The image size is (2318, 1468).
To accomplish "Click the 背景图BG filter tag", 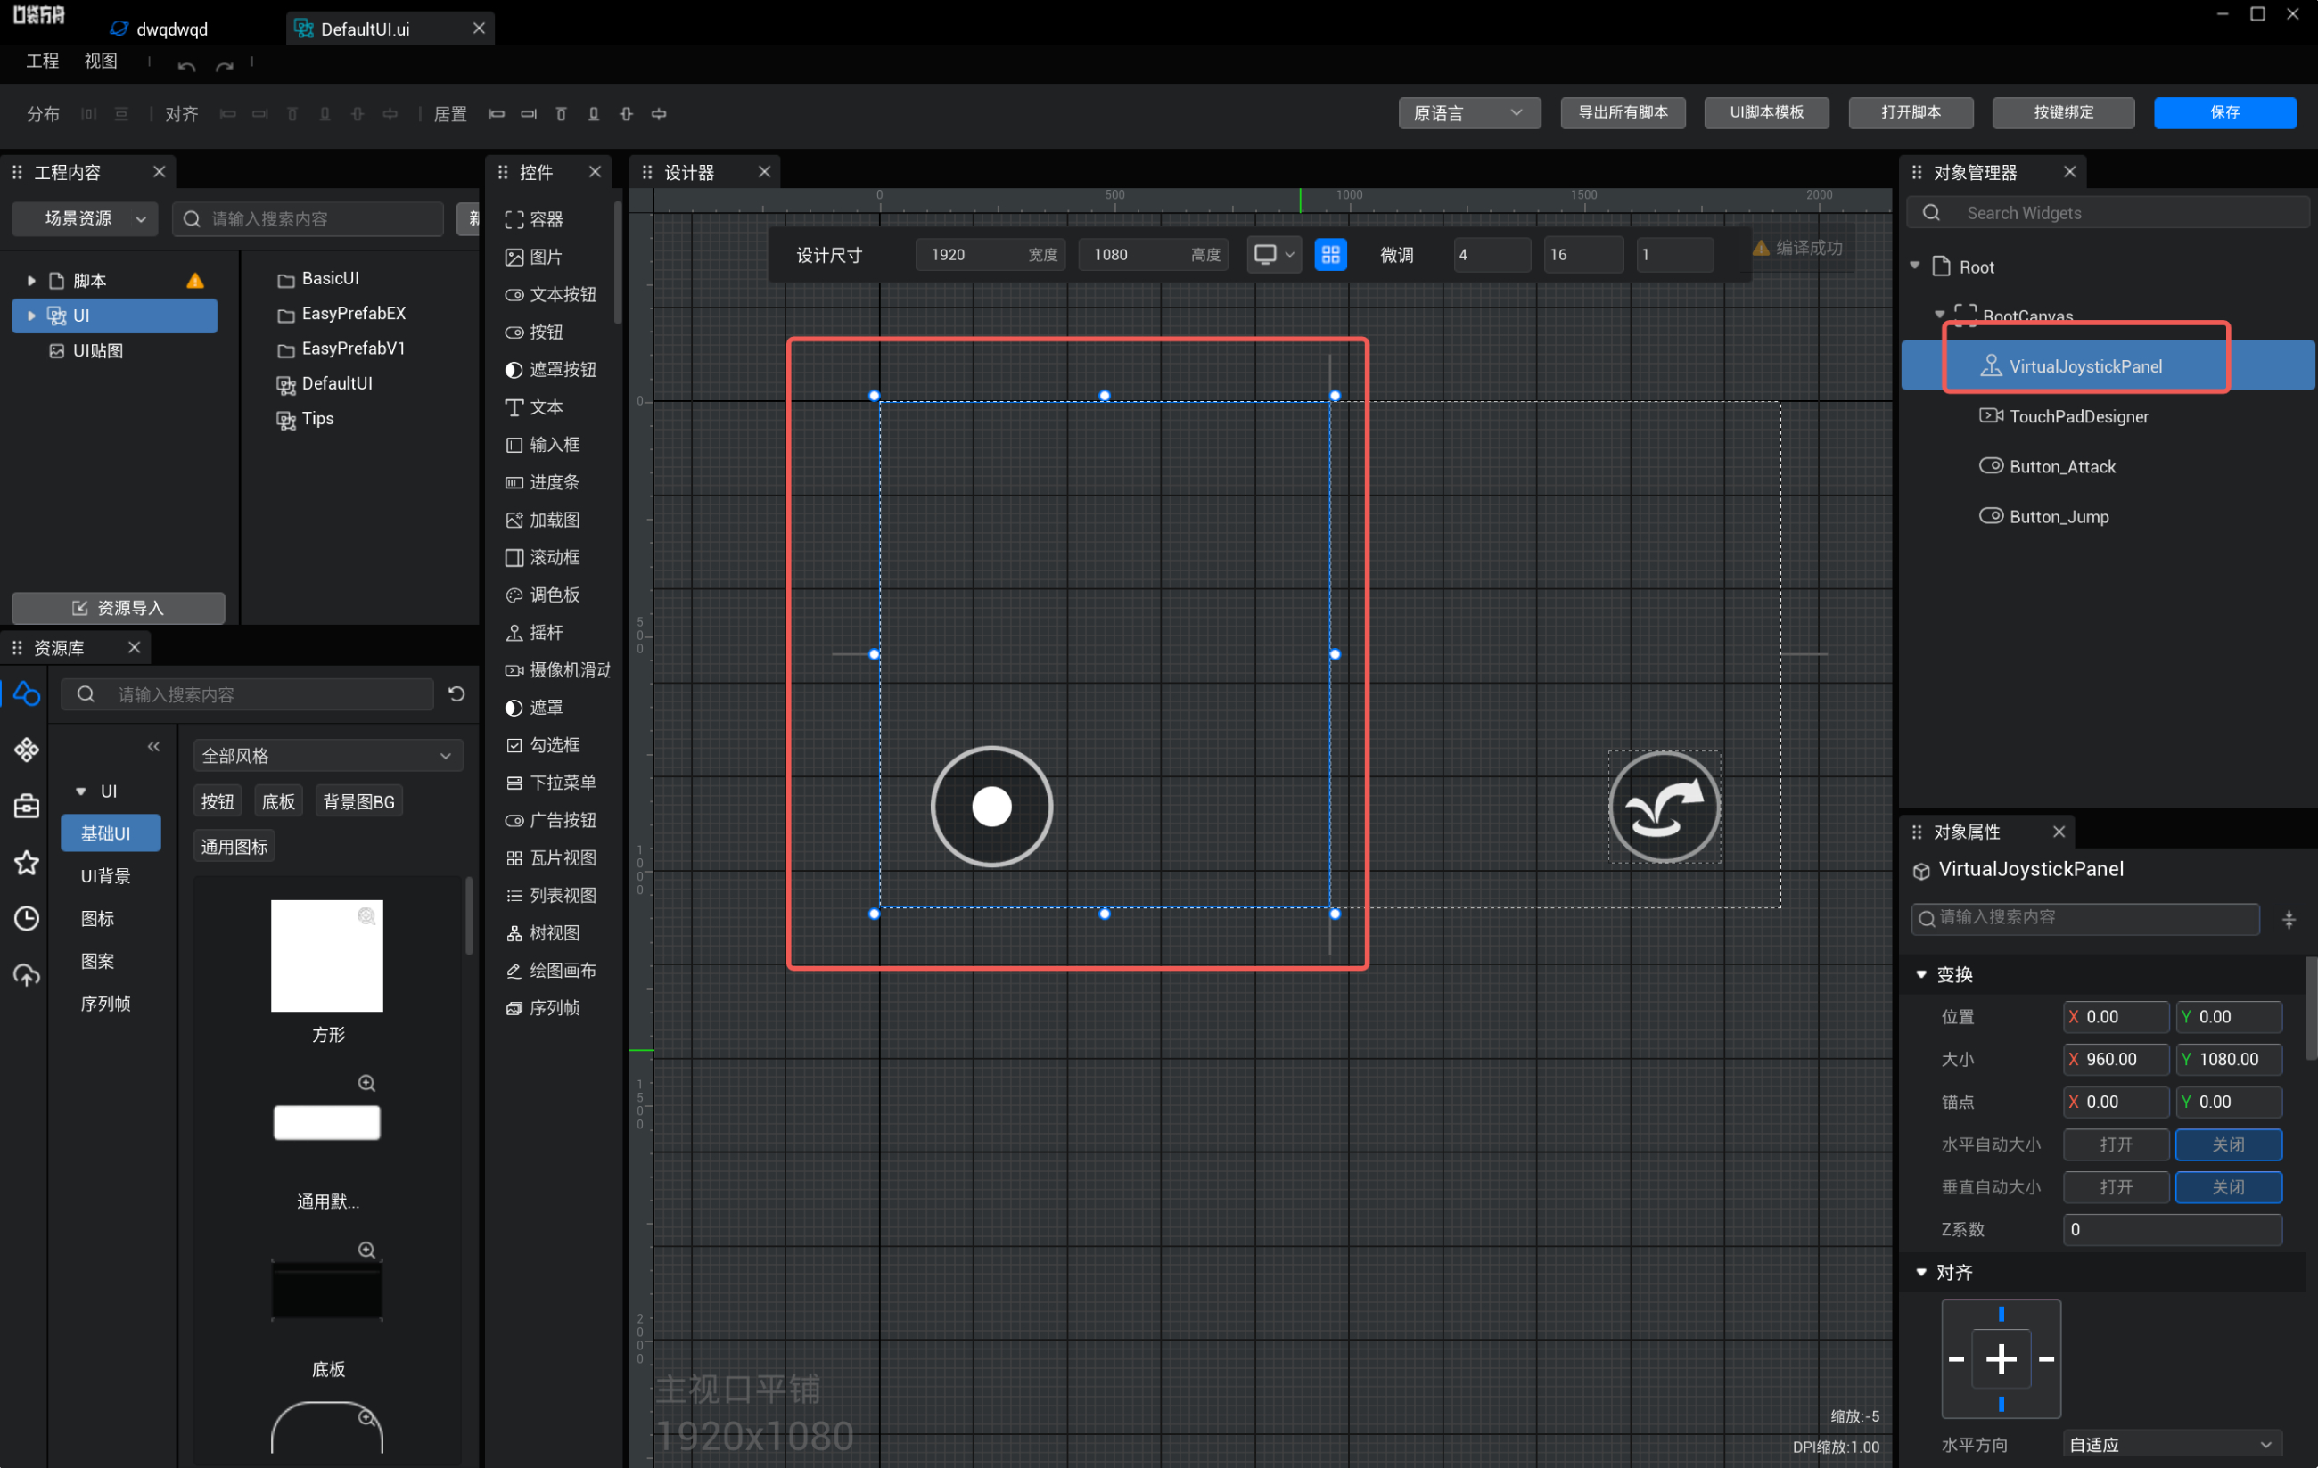I will 359,802.
